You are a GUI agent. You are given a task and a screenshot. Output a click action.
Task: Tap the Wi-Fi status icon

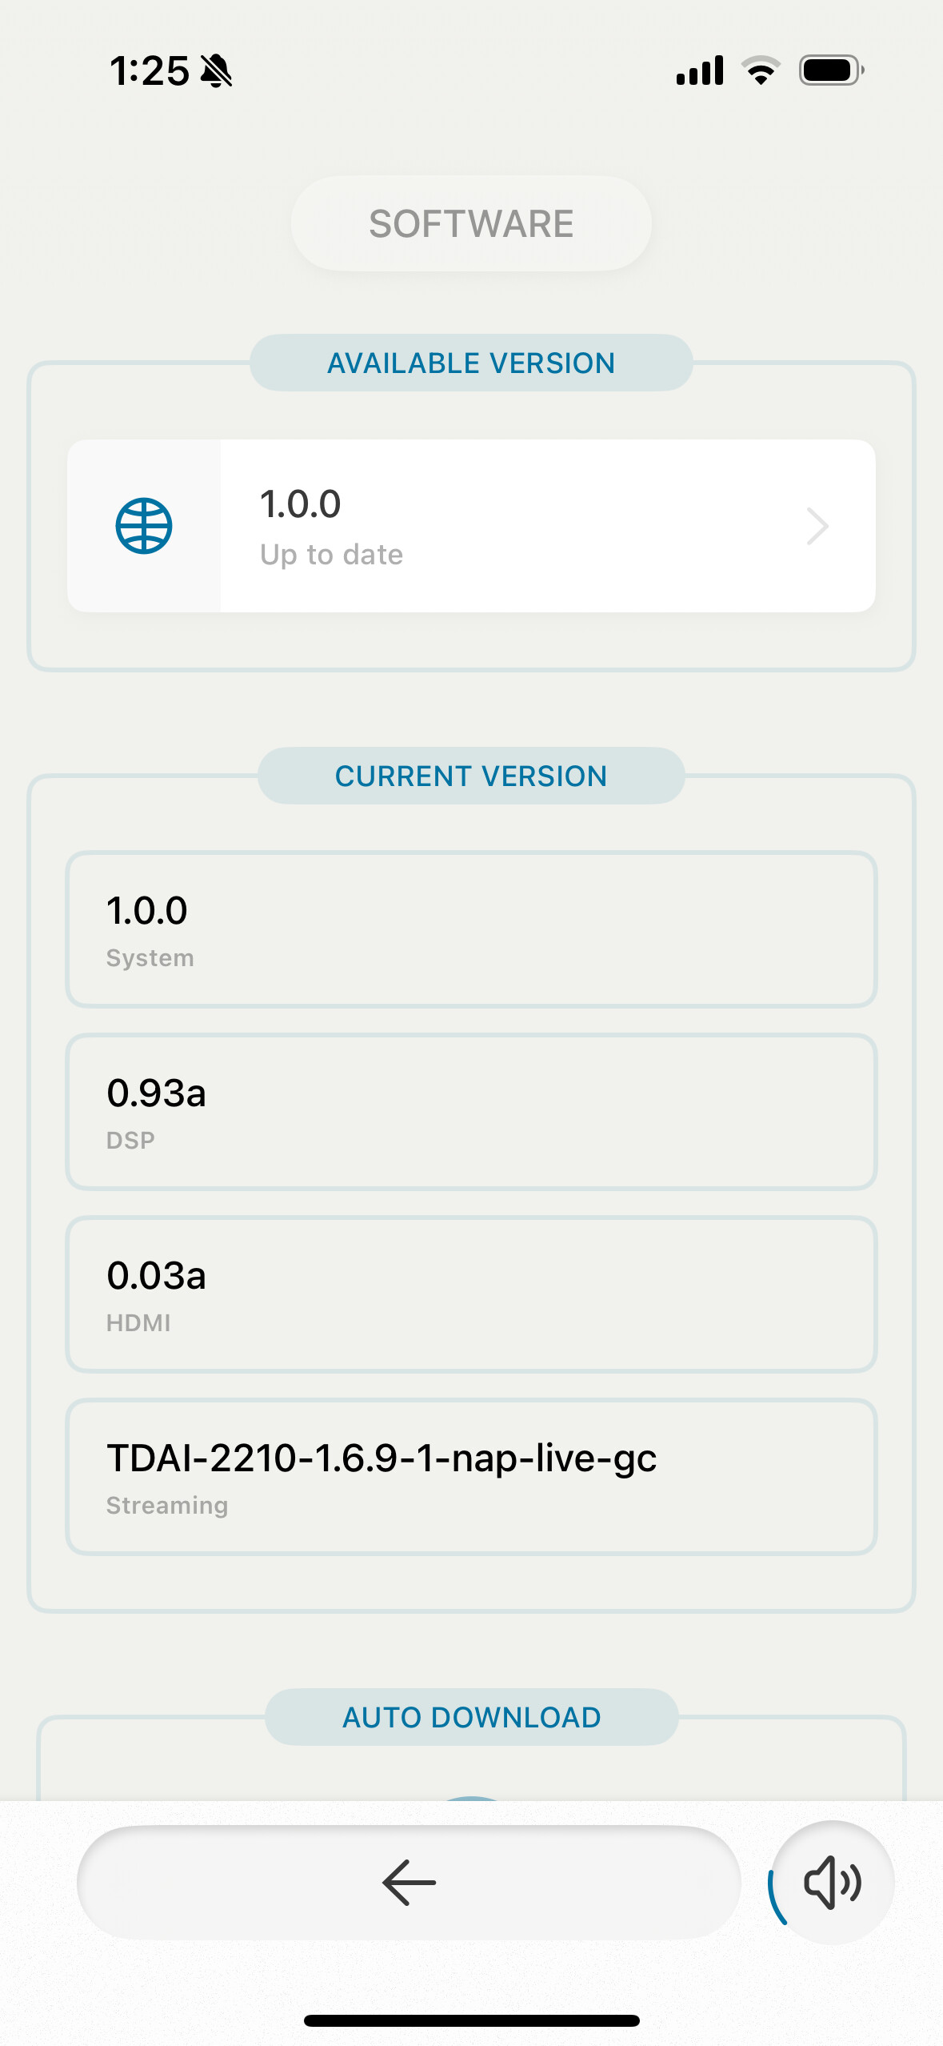point(761,70)
